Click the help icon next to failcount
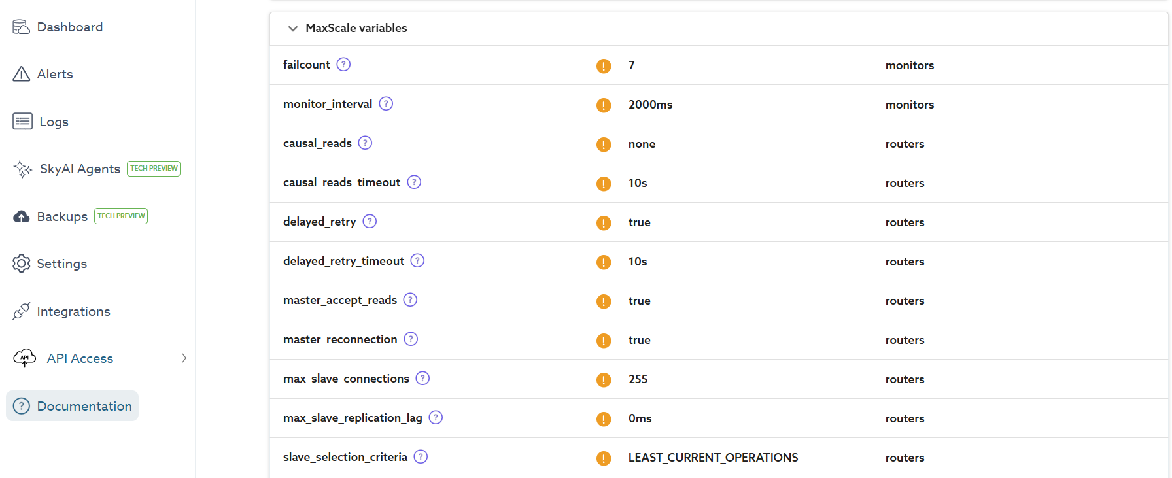The image size is (1172, 478). pyautogui.click(x=343, y=65)
